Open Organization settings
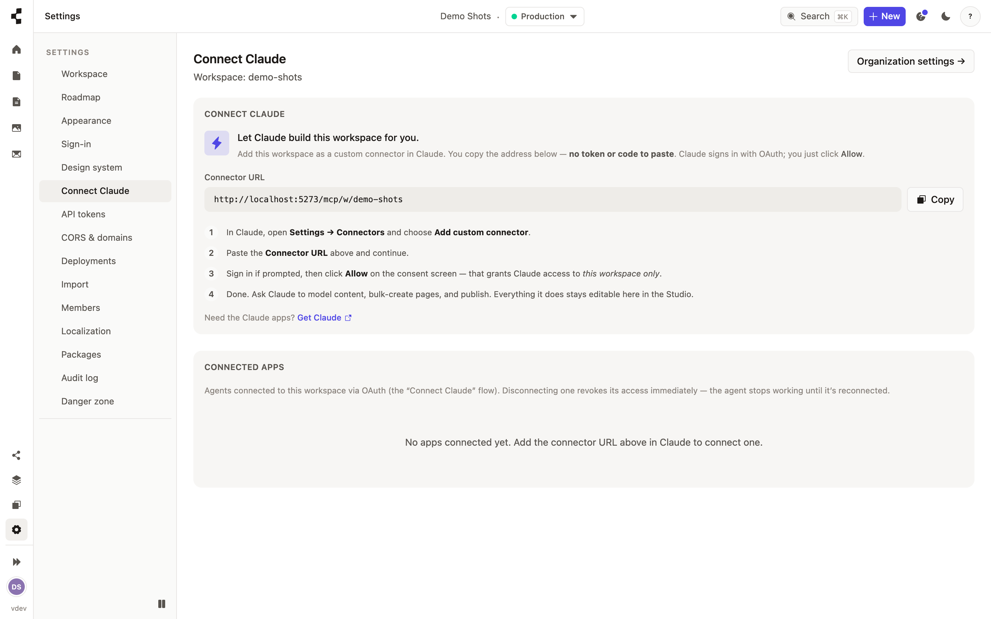 [911, 62]
